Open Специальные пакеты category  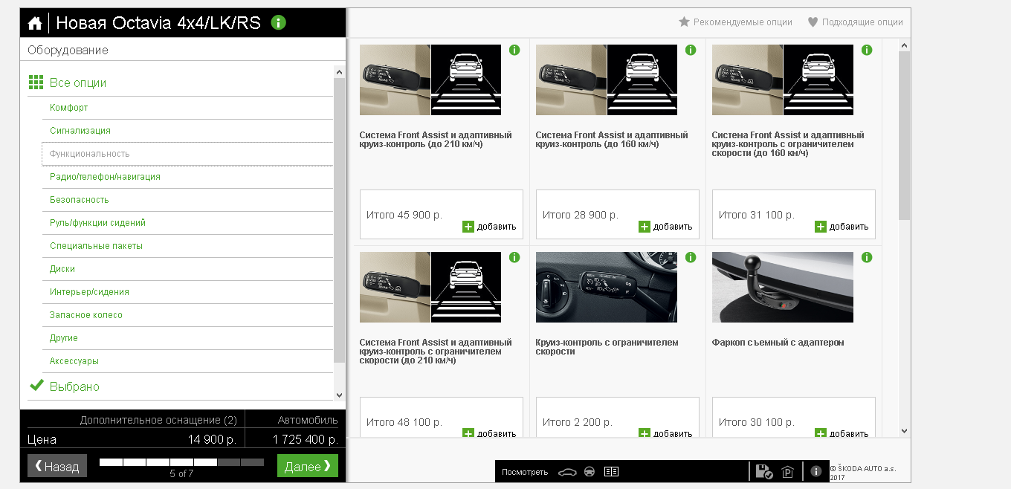(x=187, y=246)
